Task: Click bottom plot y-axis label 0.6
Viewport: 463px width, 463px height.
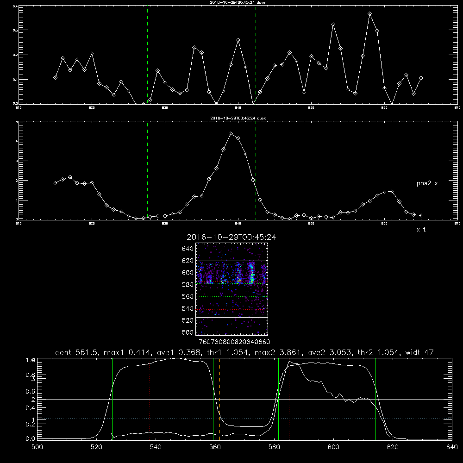Action: click(31, 391)
